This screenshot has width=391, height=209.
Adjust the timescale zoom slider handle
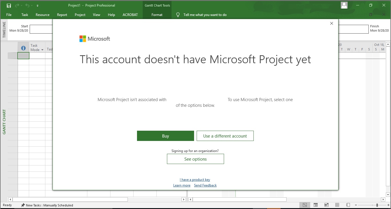[x=377, y=205]
